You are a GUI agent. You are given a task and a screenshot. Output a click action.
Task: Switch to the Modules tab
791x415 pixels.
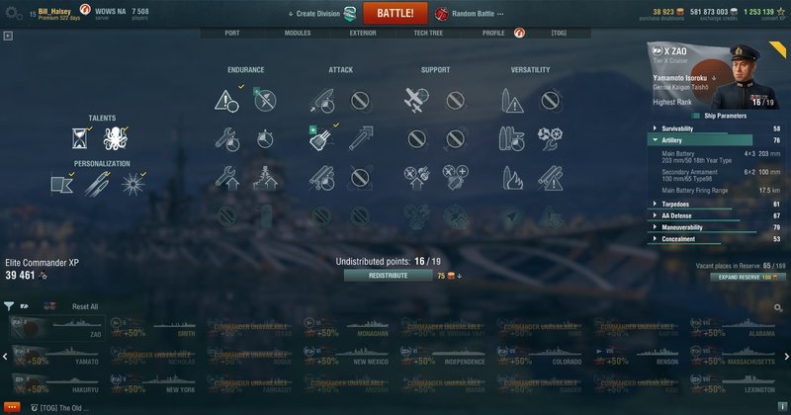tap(298, 33)
